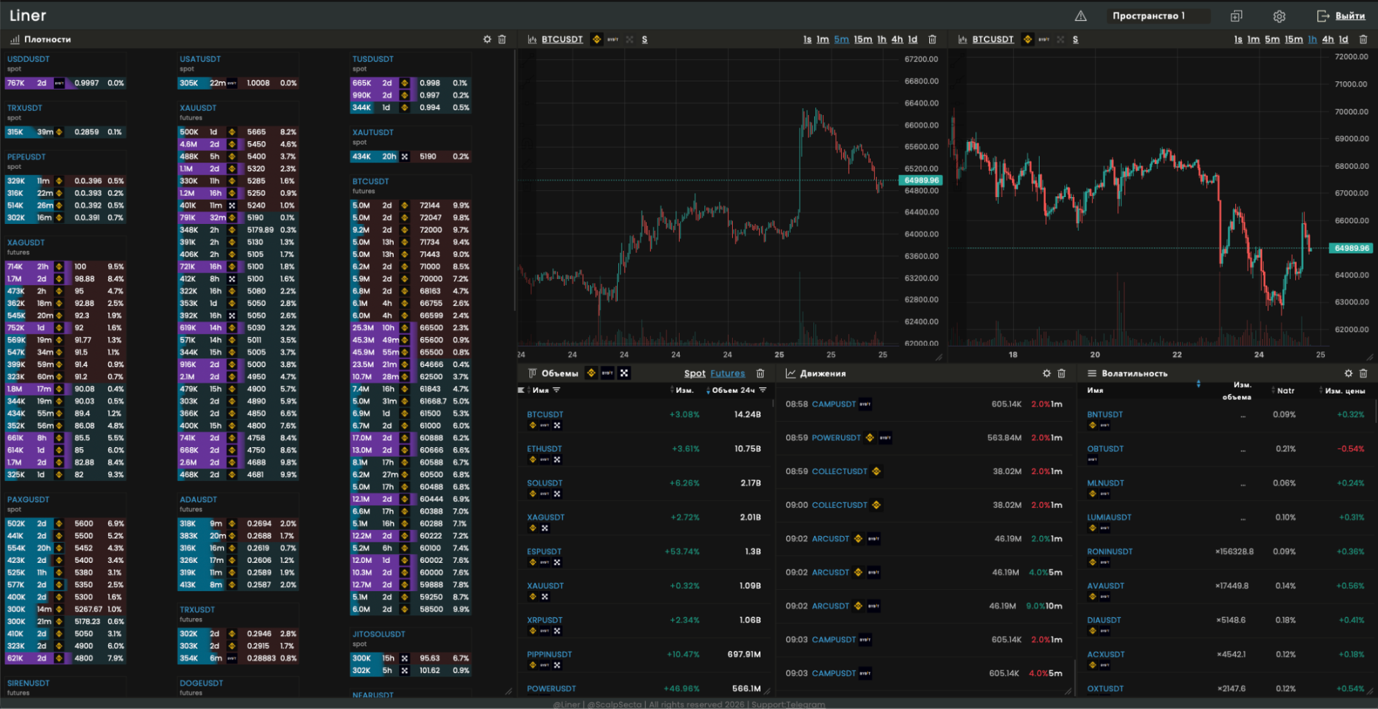The image size is (1378, 709).
Task: Toggle Binance exchange on left BTCUSDT chart
Action: click(x=597, y=39)
